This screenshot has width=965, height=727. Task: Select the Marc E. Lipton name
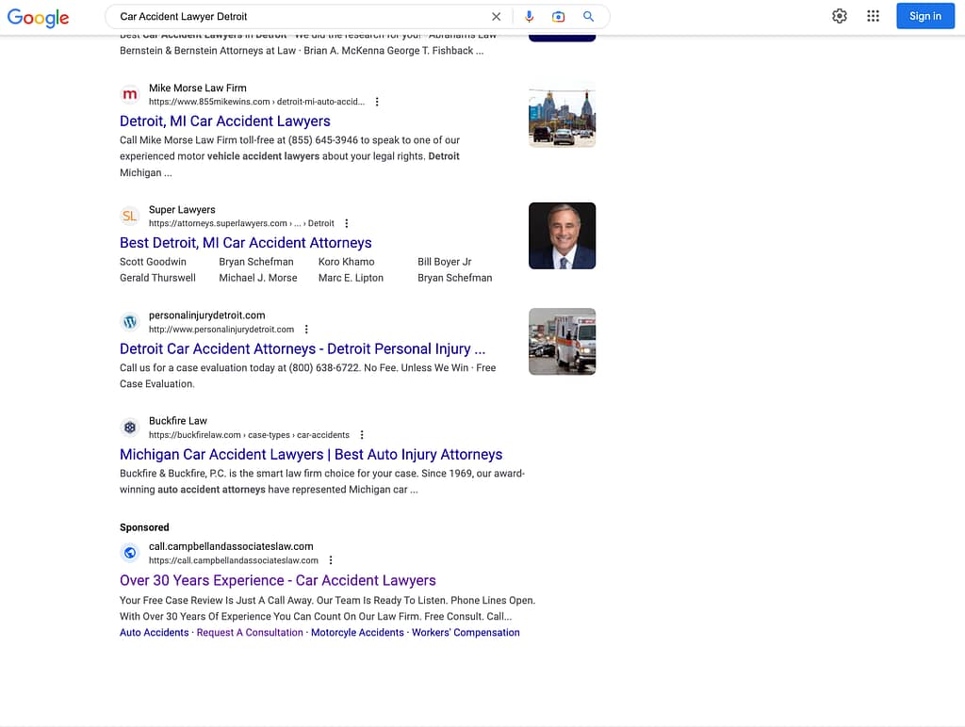click(351, 278)
